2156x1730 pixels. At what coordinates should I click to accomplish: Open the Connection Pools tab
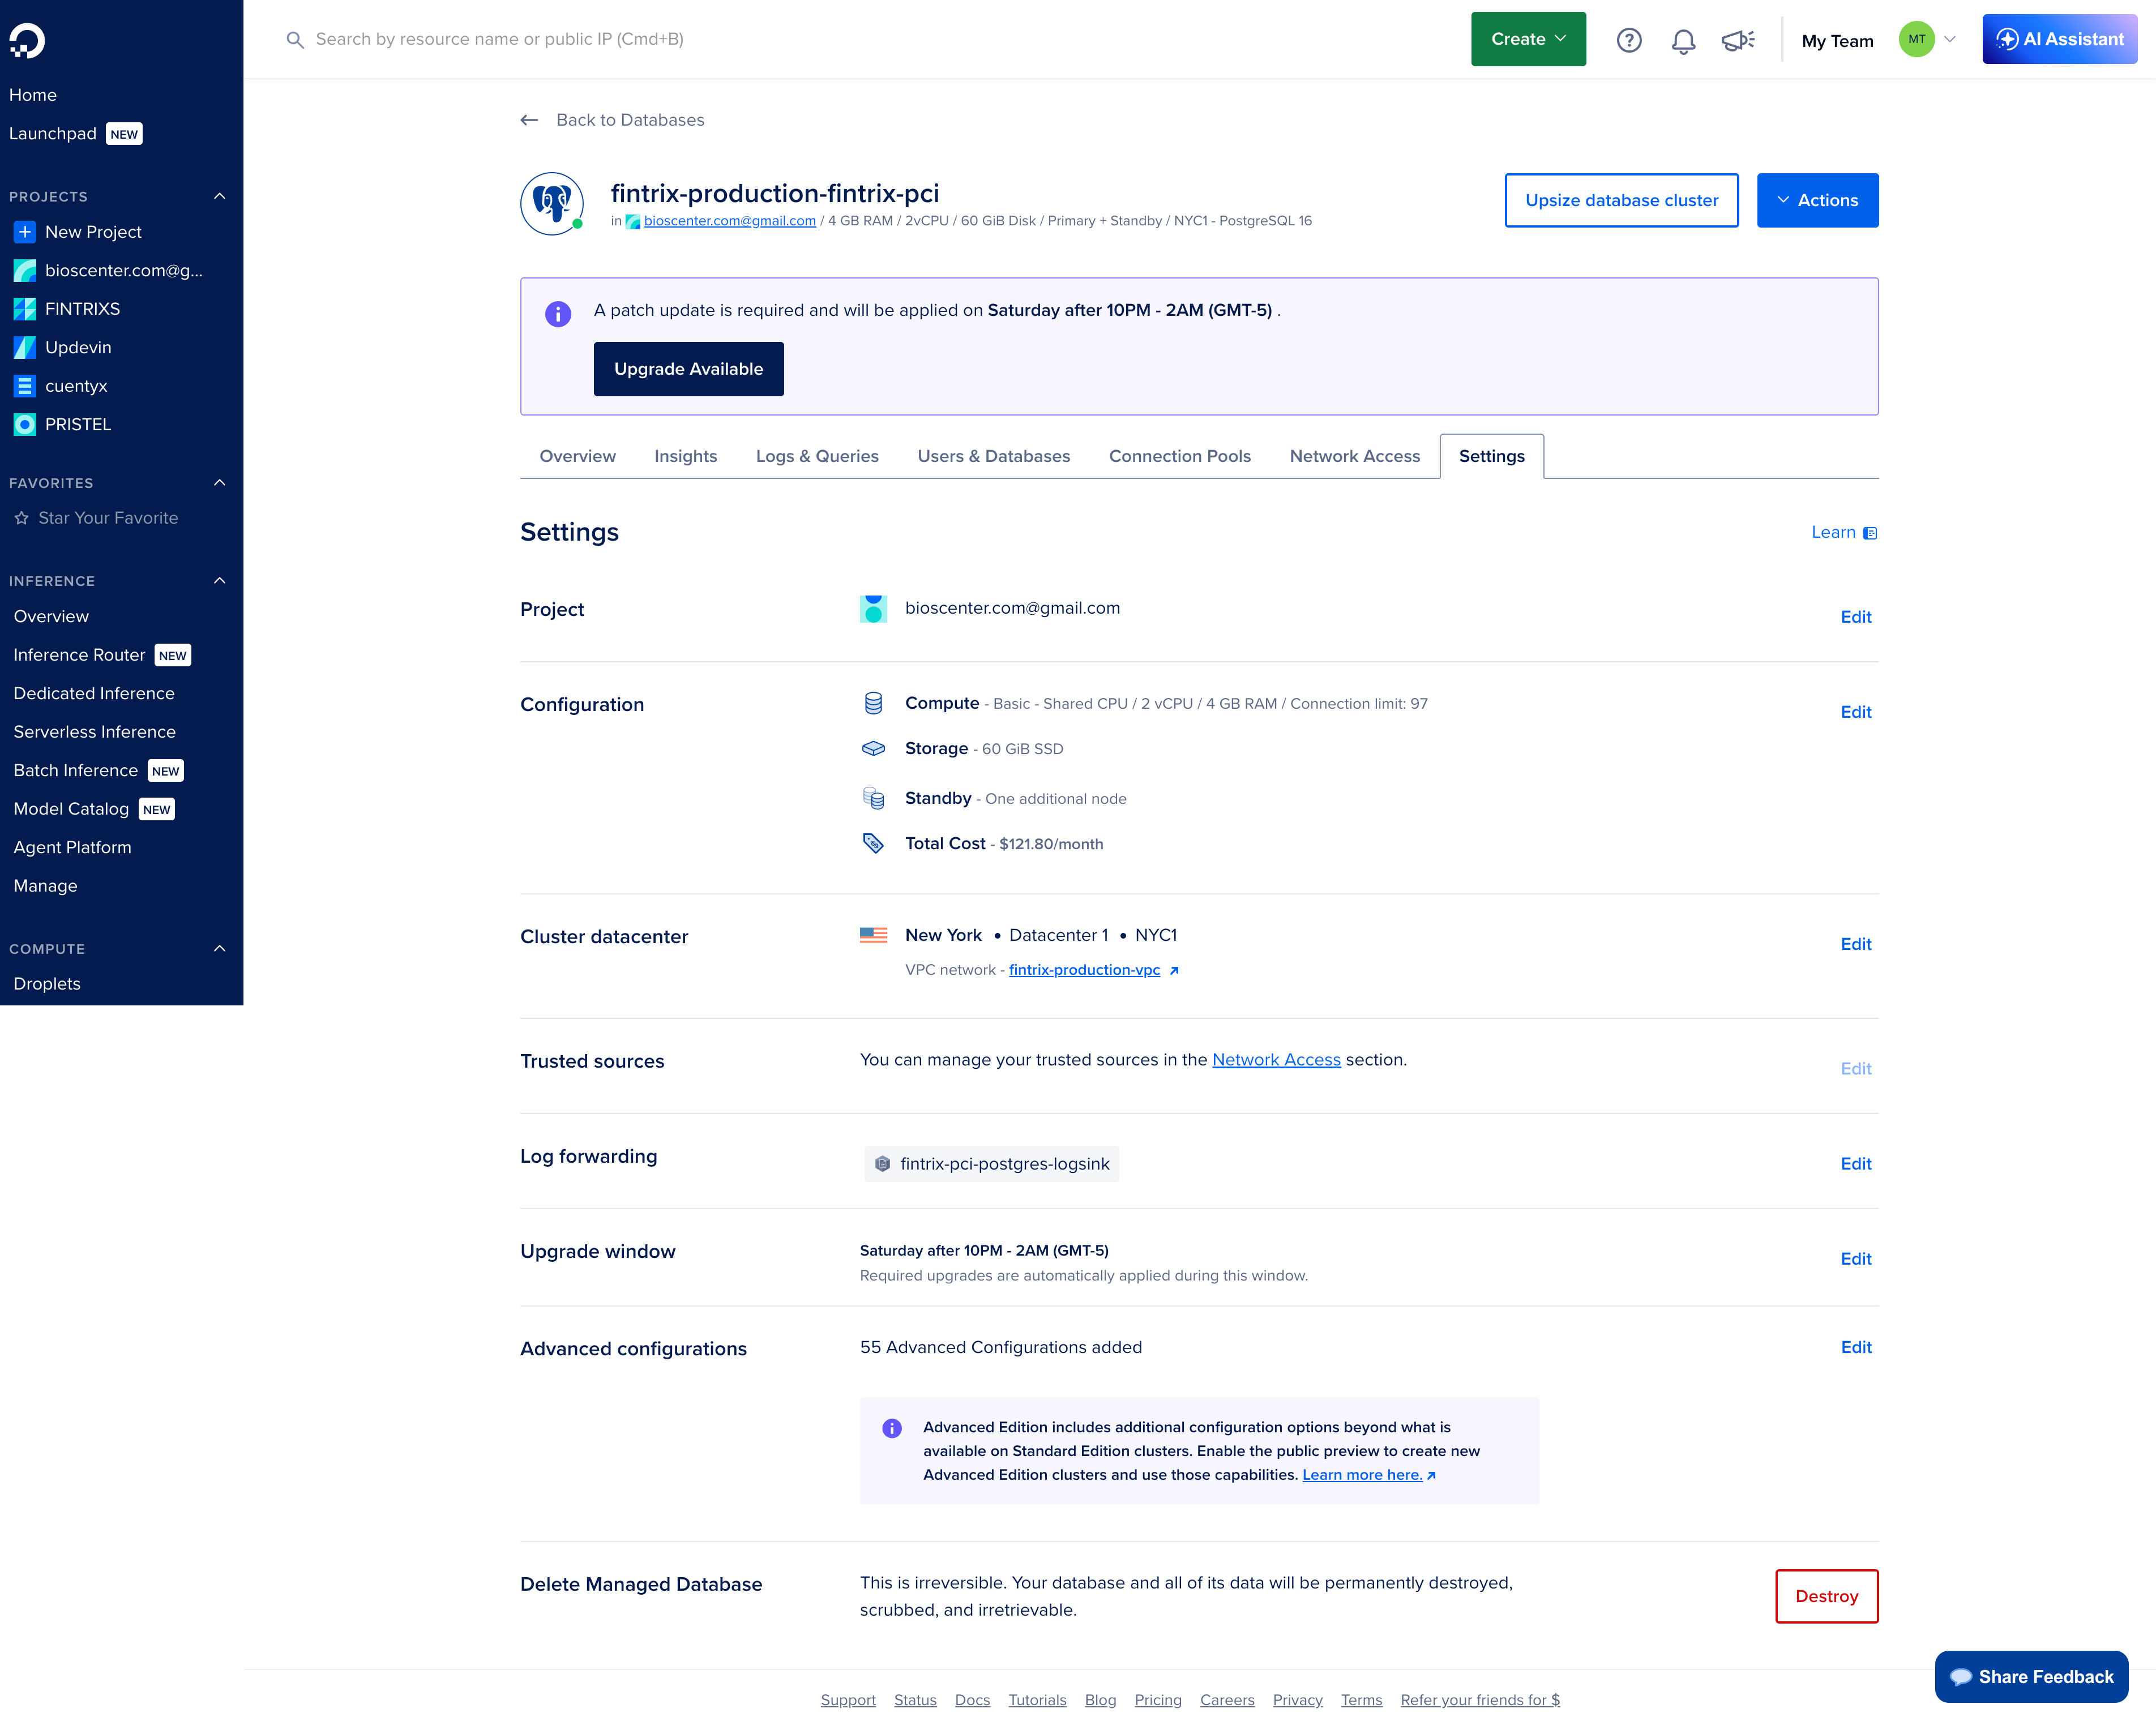tap(1179, 456)
